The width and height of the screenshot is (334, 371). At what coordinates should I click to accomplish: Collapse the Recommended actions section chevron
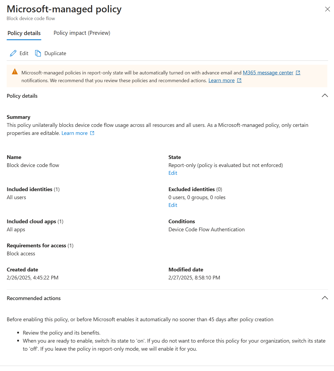coord(325,298)
